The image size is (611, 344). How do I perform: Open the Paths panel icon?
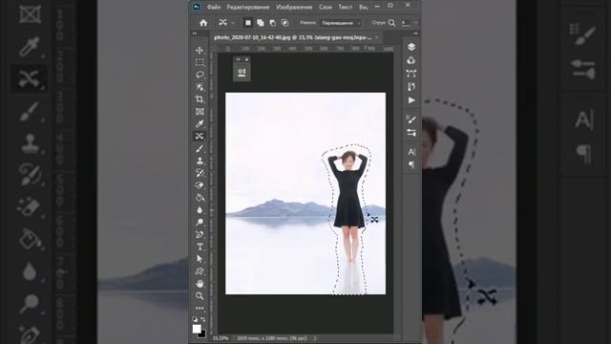tap(411, 74)
